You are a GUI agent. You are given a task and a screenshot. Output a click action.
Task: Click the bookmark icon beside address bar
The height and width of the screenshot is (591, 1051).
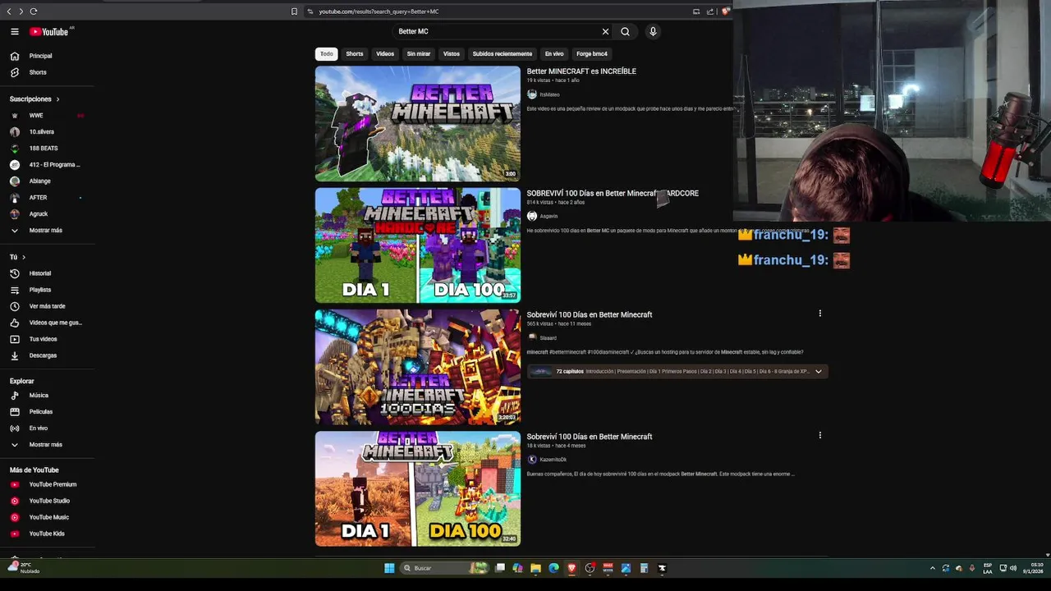[294, 11]
